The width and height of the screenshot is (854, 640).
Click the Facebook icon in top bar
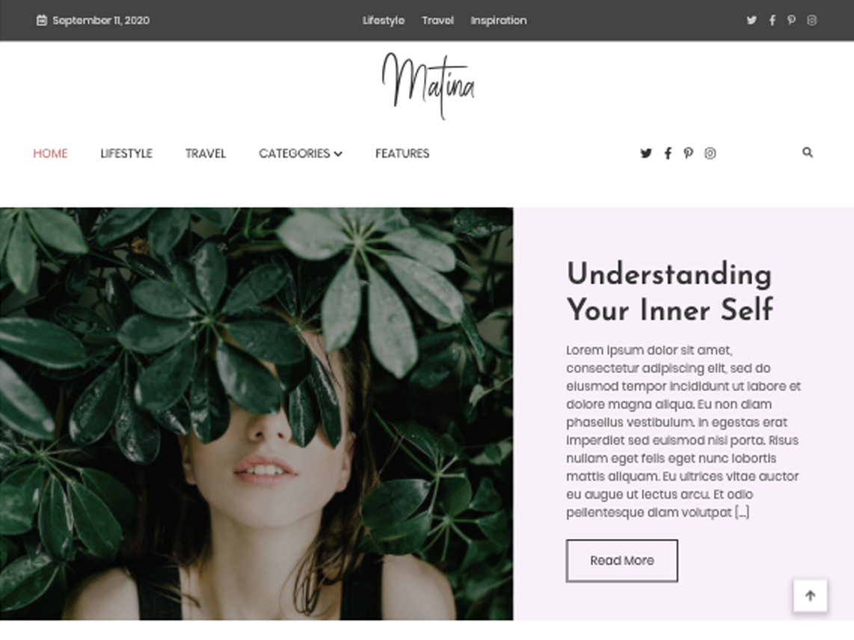click(772, 20)
